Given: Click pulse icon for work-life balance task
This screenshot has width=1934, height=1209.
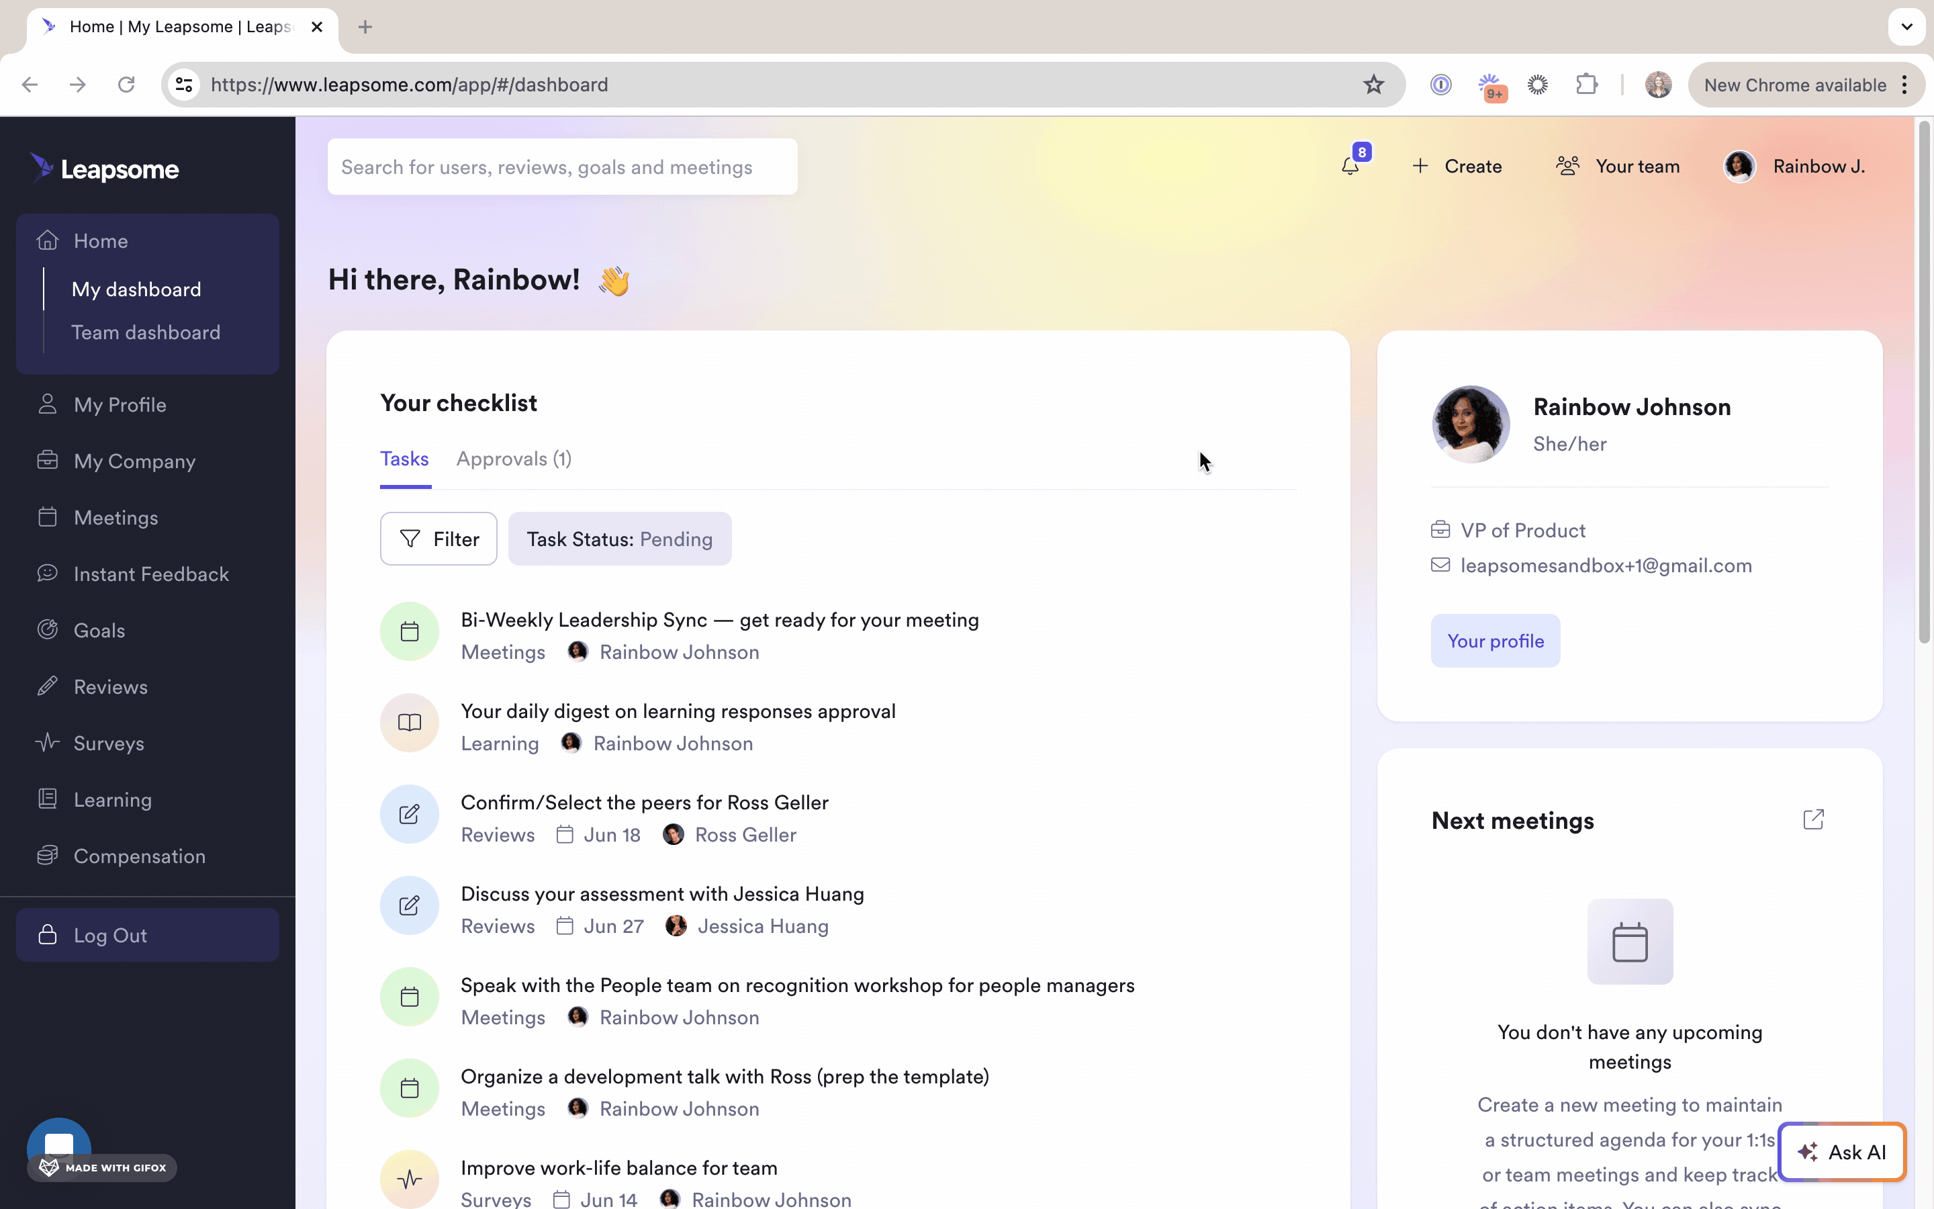Looking at the screenshot, I should (x=409, y=1179).
